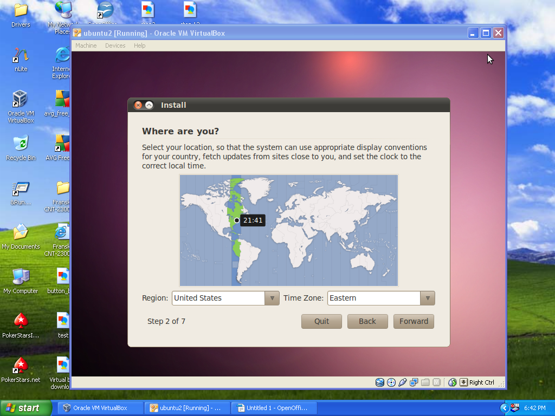Select the Oracle VM VirtualBox desktop shortcut

pos(21,106)
